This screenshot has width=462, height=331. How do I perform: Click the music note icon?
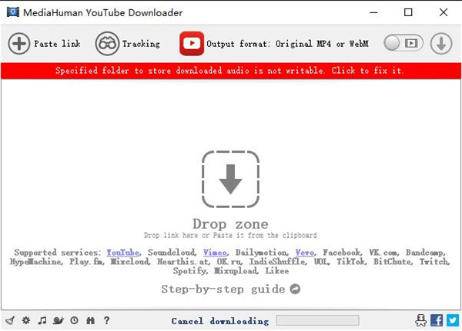pyautogui.click(x=42, y=320)
